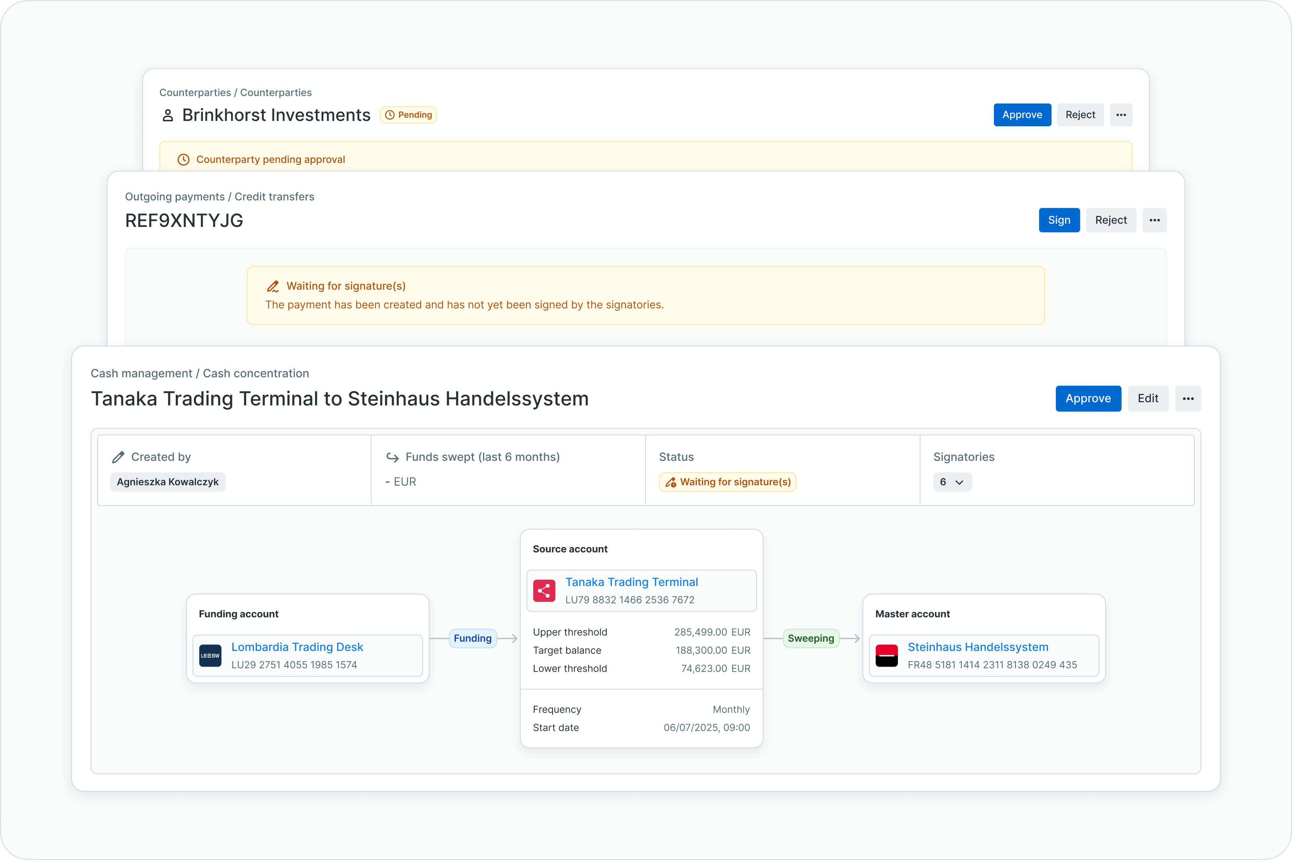The width and height of the screenshot is (1292, 860).
Task: Approve the cash concentration rule
Action: coord(1088,399)
